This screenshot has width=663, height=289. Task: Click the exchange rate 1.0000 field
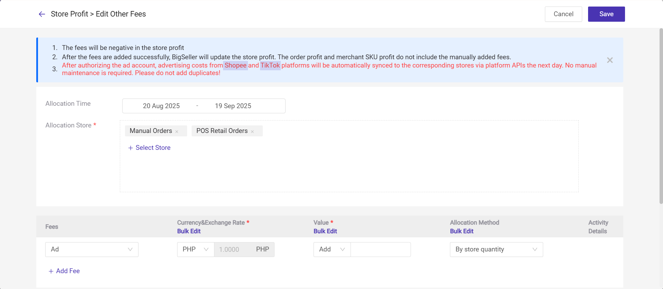click(x=231, y=249)
